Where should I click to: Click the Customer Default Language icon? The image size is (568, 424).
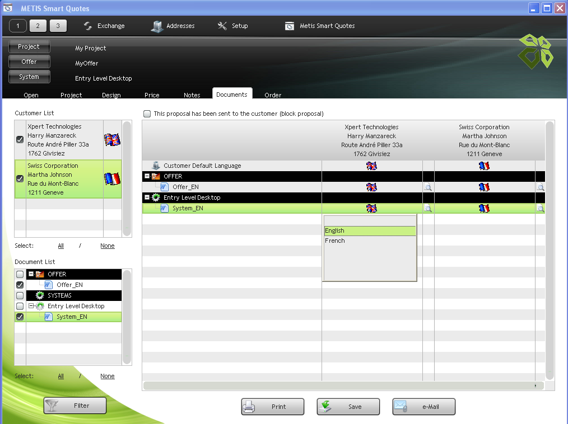coord(156,166)
